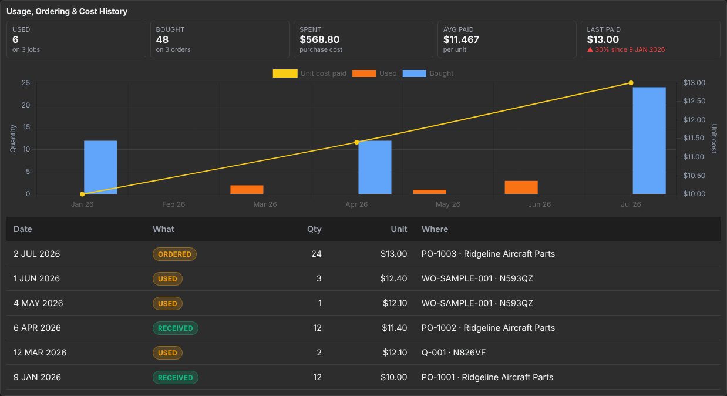Open WO-SAMPLE-001 · N593QZ in the 1 JUN row
The height and width of the screenshot is (396, 727).
coord(477,278)
